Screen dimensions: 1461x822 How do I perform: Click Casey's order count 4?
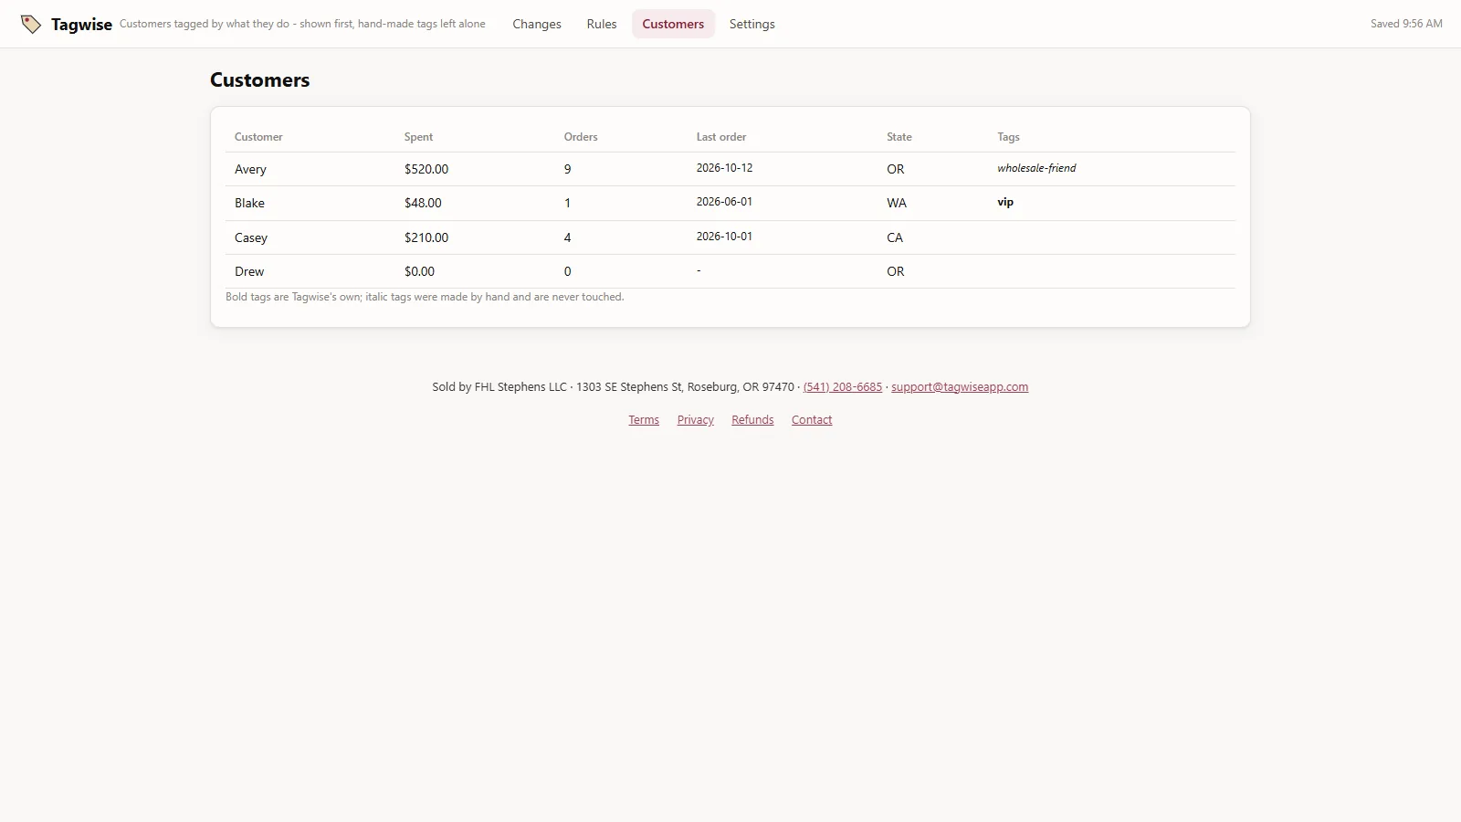(568, 237)
